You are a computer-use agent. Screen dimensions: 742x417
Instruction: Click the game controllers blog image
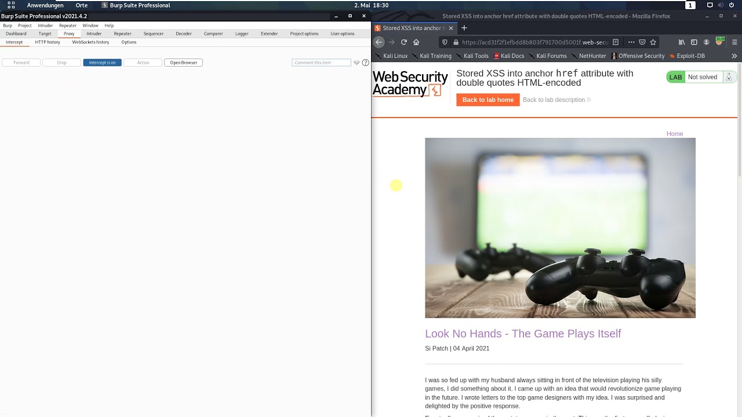[x=560, y=228]
